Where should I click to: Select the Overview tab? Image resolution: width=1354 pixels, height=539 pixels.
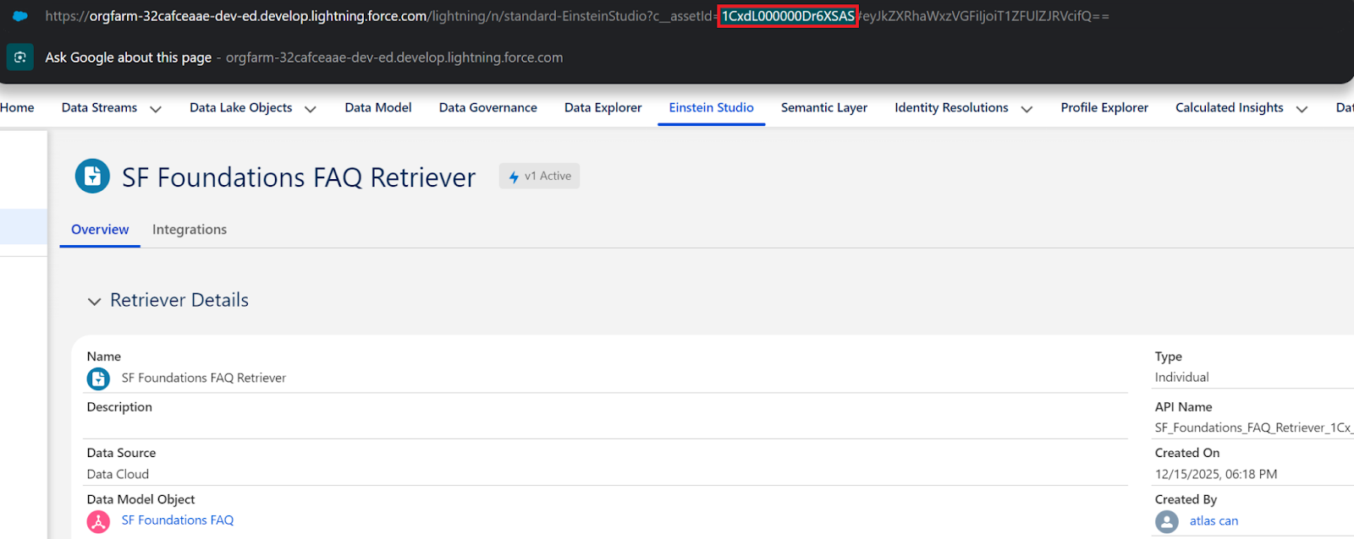pos(100,230)
